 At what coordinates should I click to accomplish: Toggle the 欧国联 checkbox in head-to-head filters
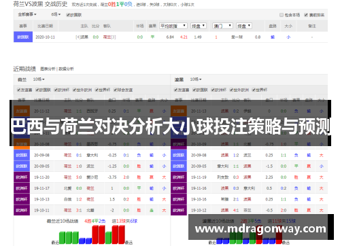click(68, 15)
